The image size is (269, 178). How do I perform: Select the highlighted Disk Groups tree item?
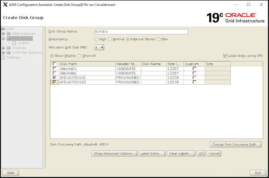click(20, 38)
